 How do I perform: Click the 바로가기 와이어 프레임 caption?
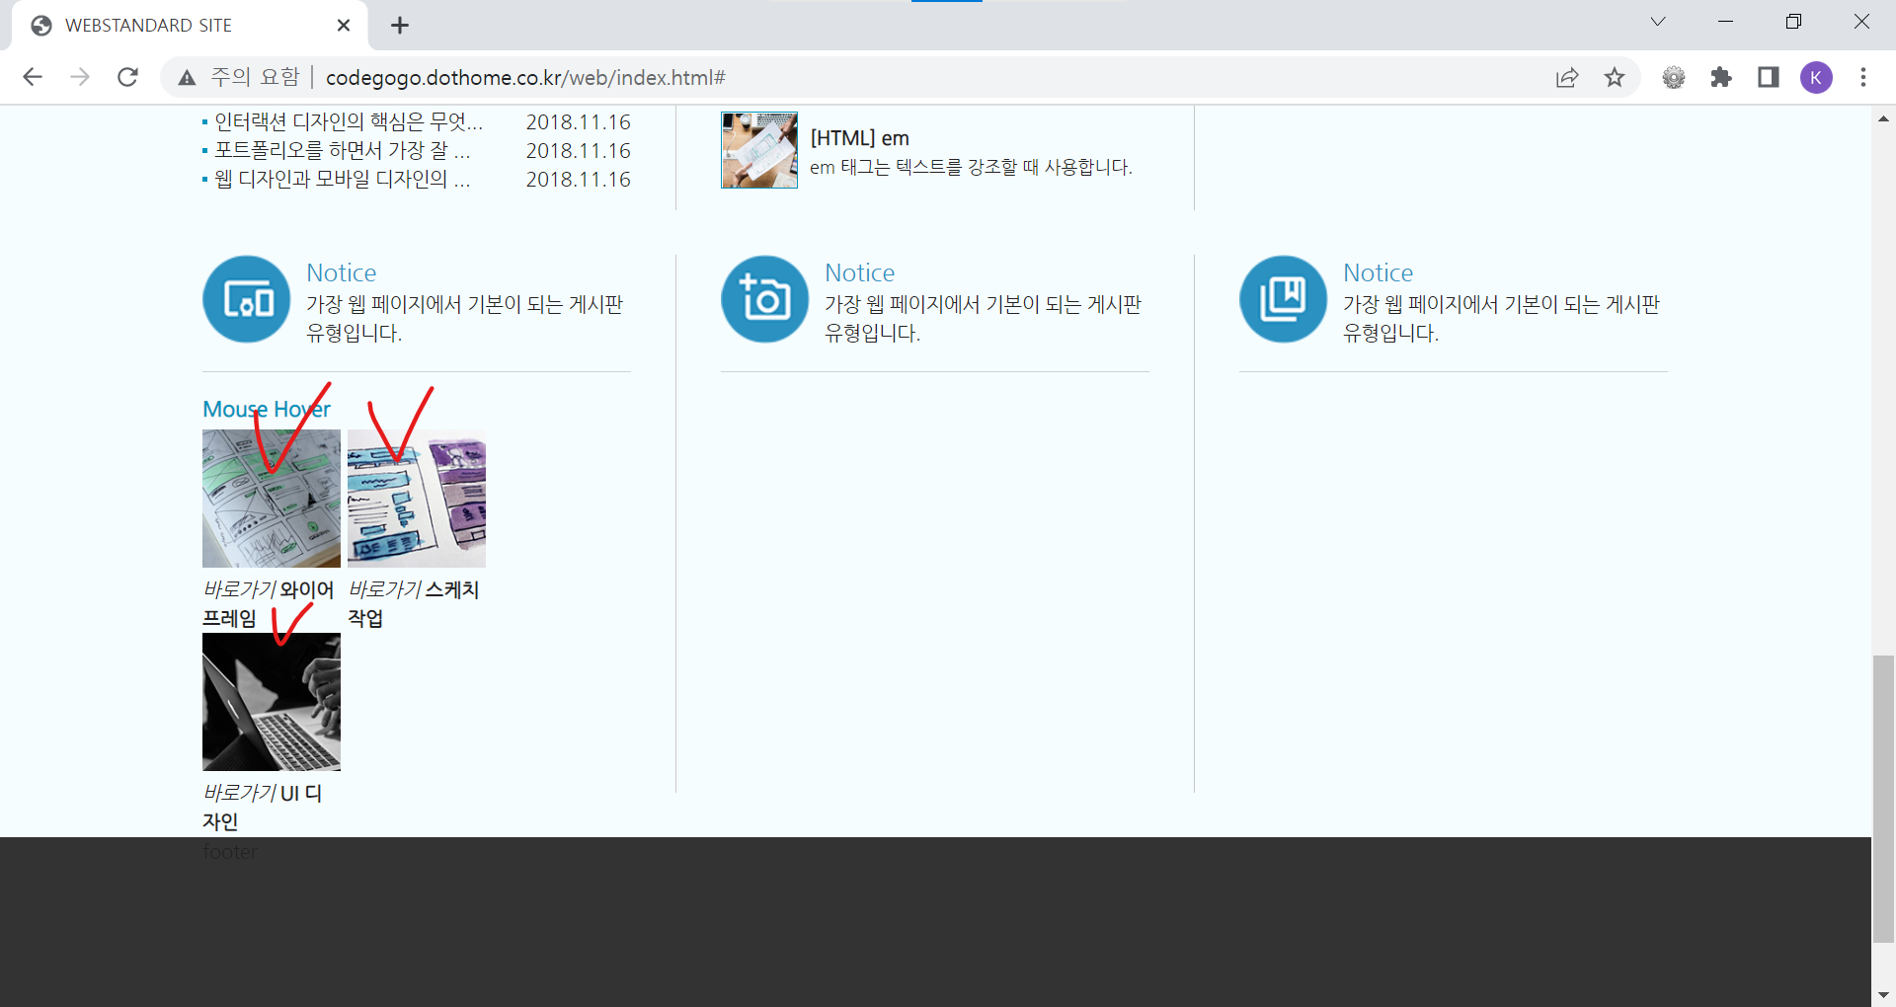tap(269, 603)
